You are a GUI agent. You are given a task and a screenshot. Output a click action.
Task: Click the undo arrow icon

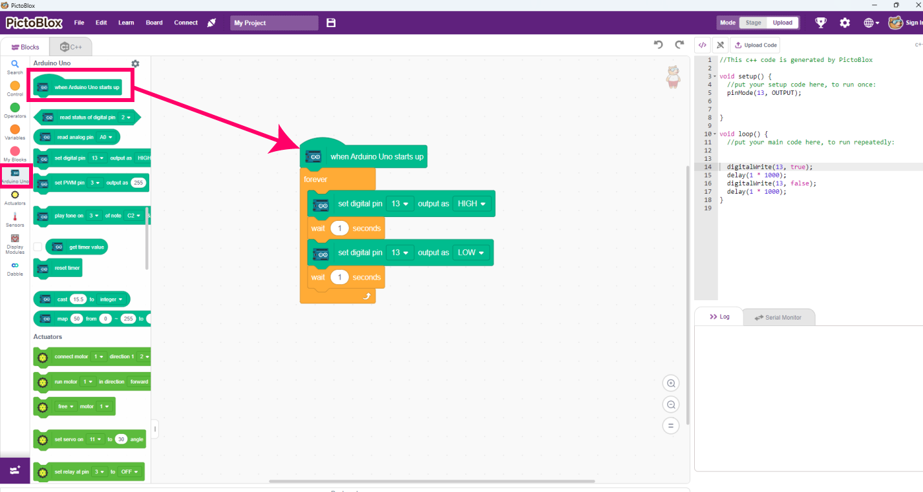pyautogui.click(x=658, y=45)
